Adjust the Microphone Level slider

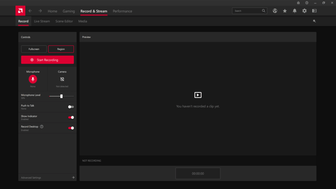tap(61, 96)
